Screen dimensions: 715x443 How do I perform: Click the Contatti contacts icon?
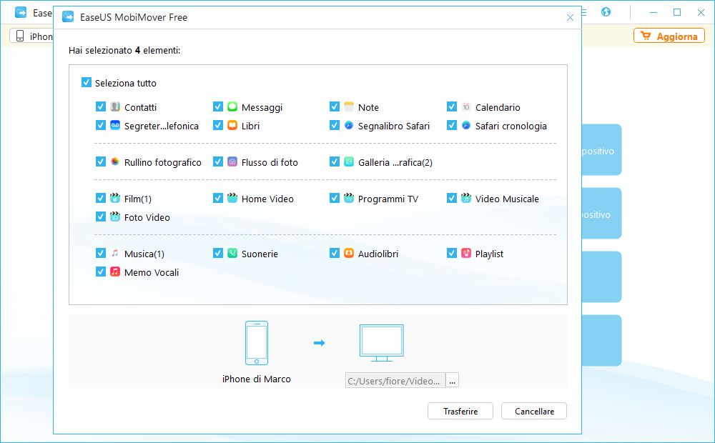115,106
